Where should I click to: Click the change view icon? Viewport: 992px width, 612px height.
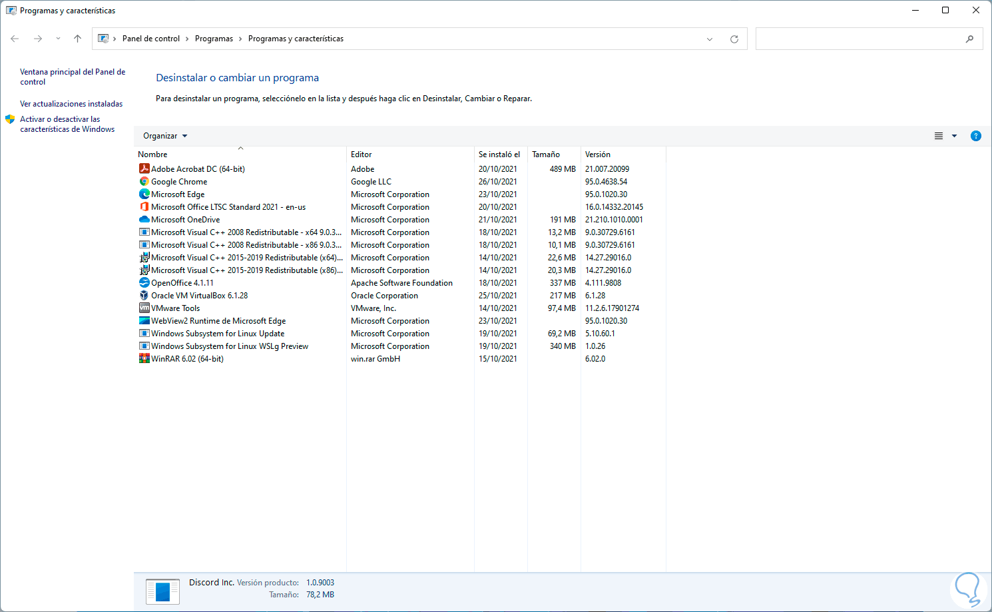(939, 136)
